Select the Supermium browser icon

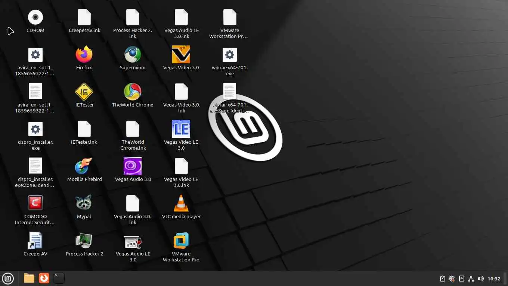click(133, 54)
